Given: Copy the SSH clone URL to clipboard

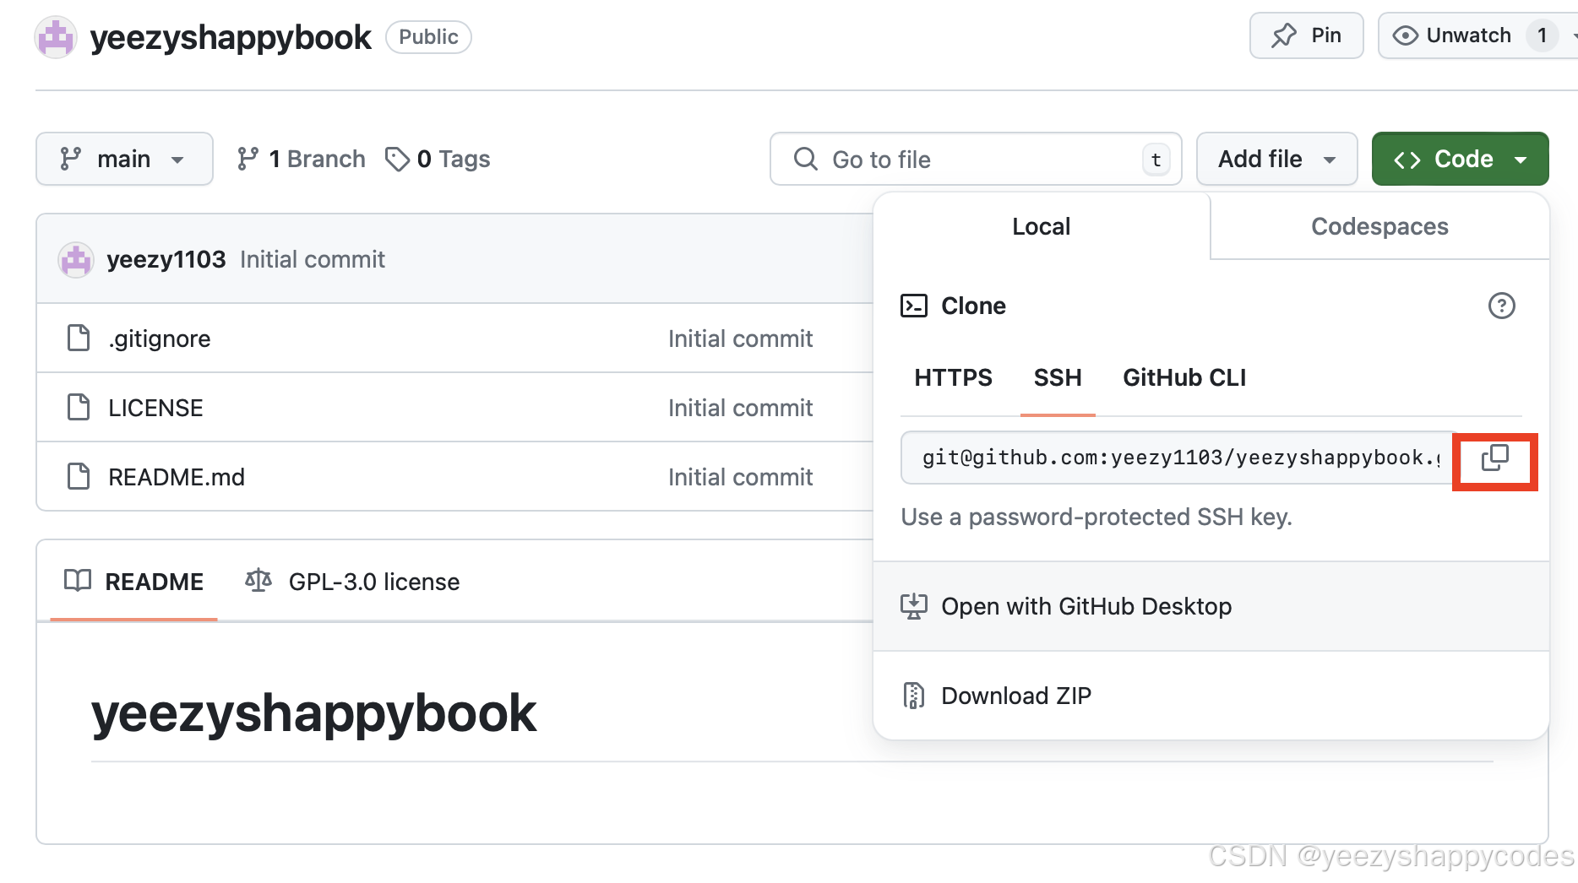Looking at the screenshot, I should [1494, 458].
